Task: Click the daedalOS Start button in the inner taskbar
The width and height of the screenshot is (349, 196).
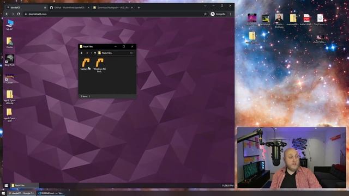Action: pos(6,185)
